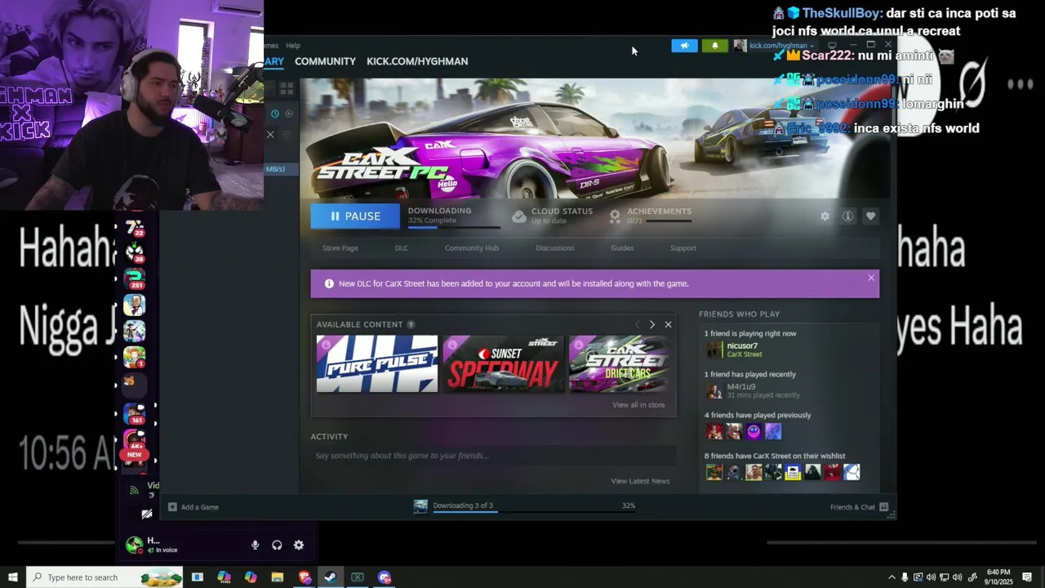Open CarX Street Drift Cars DLC thumbnail
1045x588 pixels.
(x=620, y=363)
